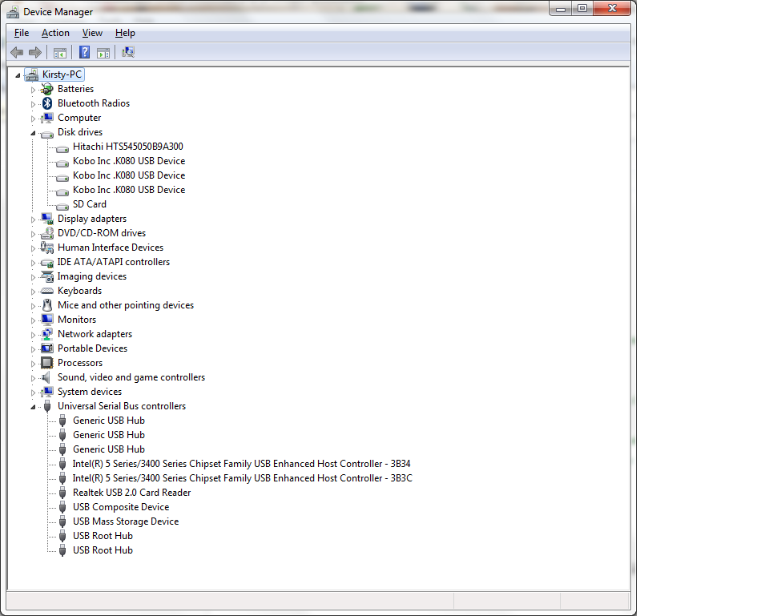The width and height of the screenshot is (769, 616).
Task: Select the Imaging devices label
Action: pos(91,276)
